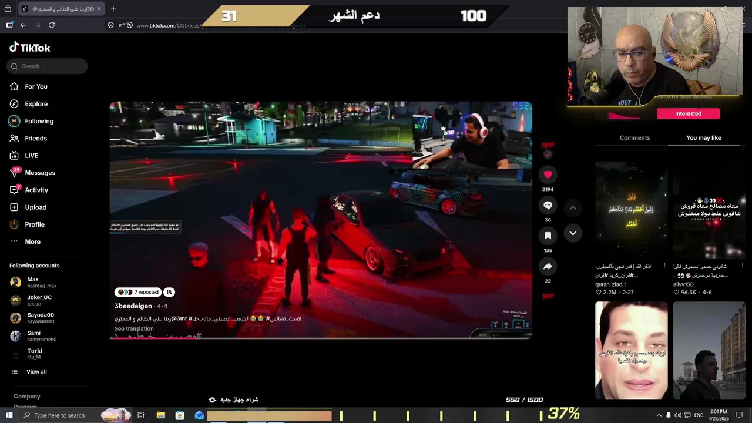Show hidden system tray icons
The width and height of the screenshot is (752, 423).
(659, 415)
